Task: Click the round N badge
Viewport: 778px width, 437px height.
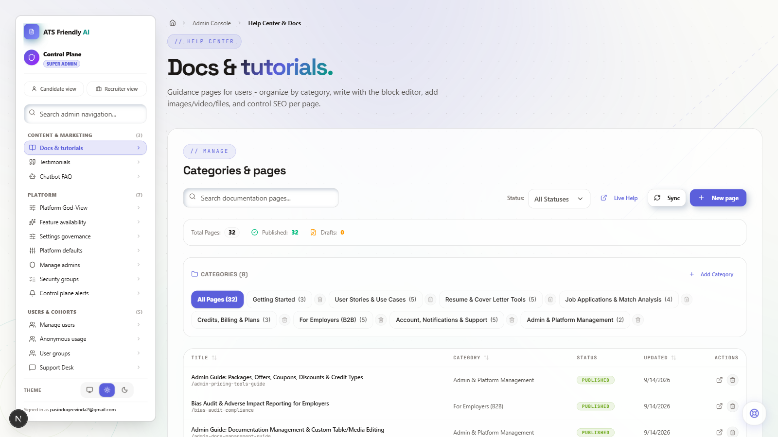Action: pyautogui.click(x=18, y=419)
